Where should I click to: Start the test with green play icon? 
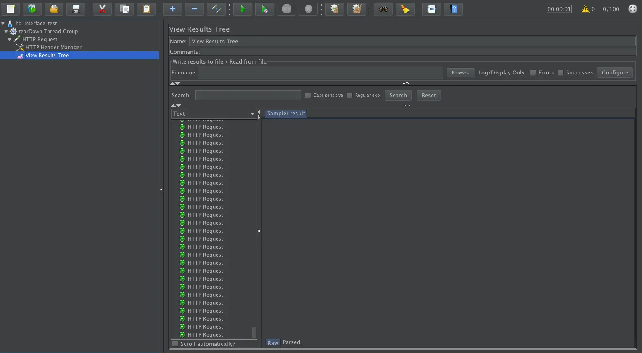[x=243, y=9]
